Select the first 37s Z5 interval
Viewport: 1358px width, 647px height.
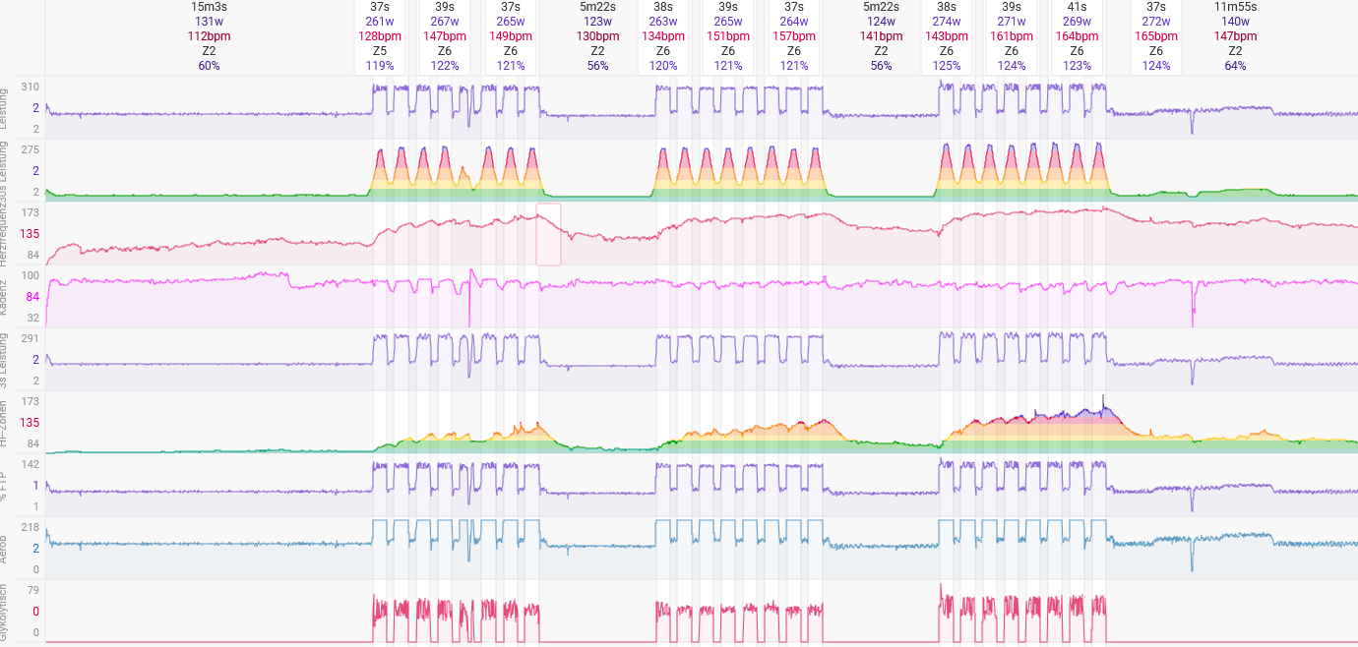point(380,34)
